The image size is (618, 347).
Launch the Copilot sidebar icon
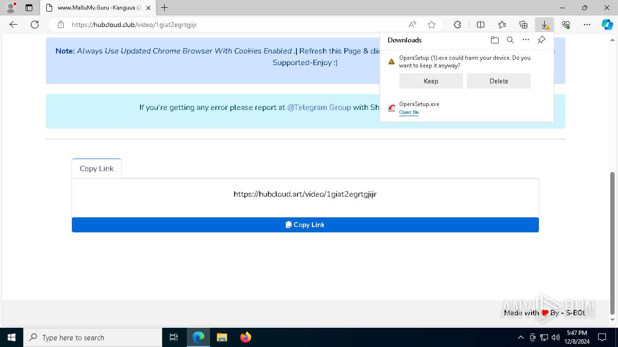(x=607, y=25)
